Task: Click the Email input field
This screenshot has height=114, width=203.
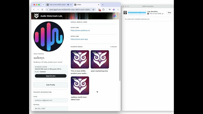Action: tap(50, 100)
